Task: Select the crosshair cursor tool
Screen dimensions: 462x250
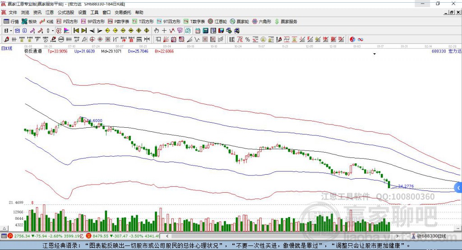Action: tap(164, 30)
